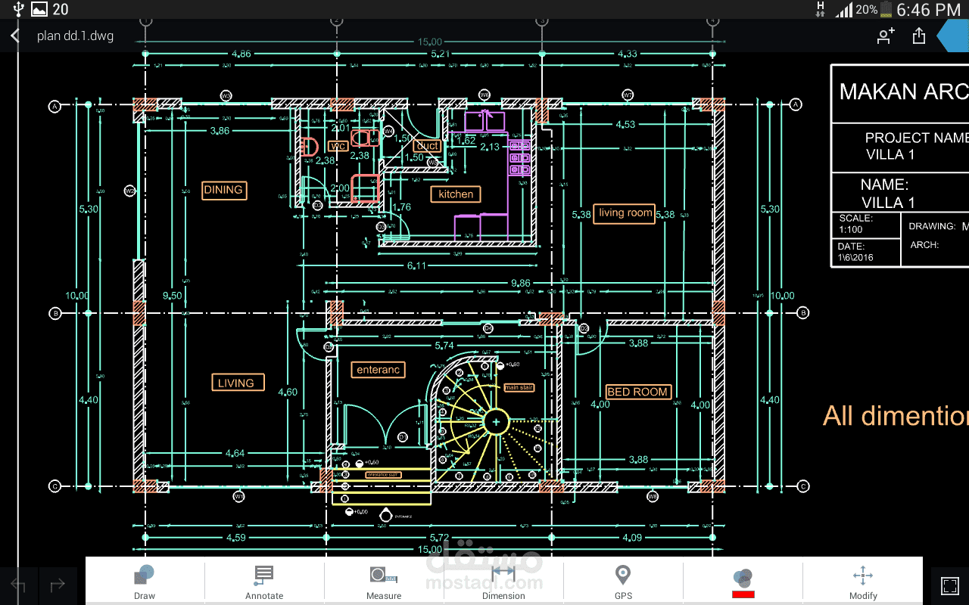Select the 9.50 dimension text
The height and width of the screenshot is (605, 969).
[x=173, y=296]
